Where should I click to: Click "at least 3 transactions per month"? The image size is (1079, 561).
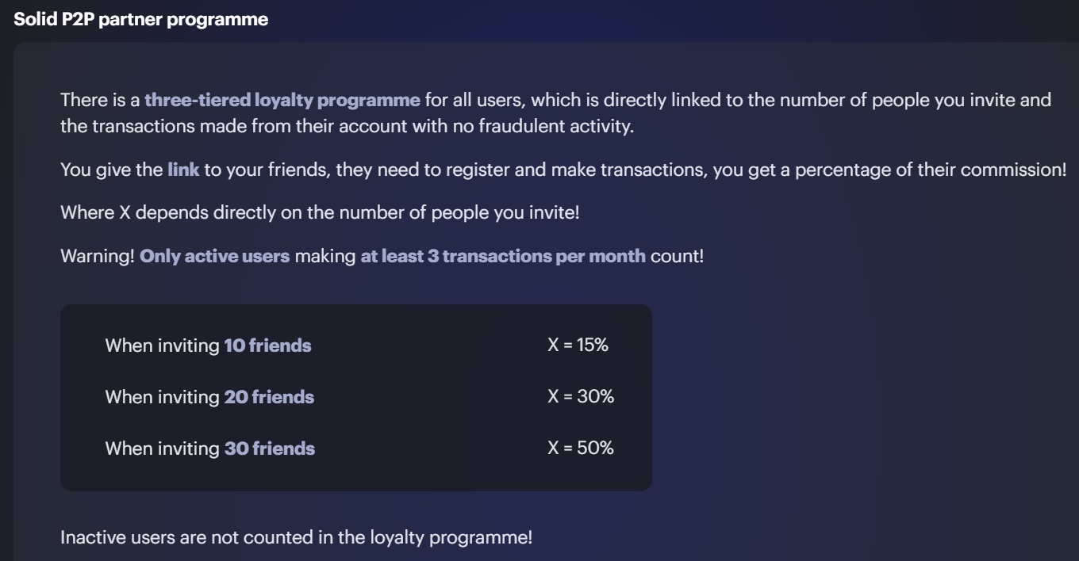(502, 258)
